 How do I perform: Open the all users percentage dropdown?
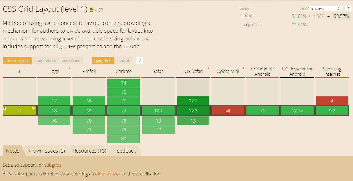[x=325, y=9]
